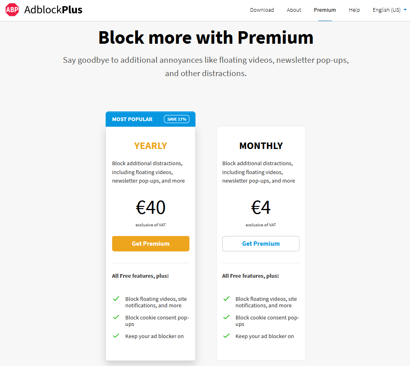Click the MOST POPULAR banner label

pos(132,119)
